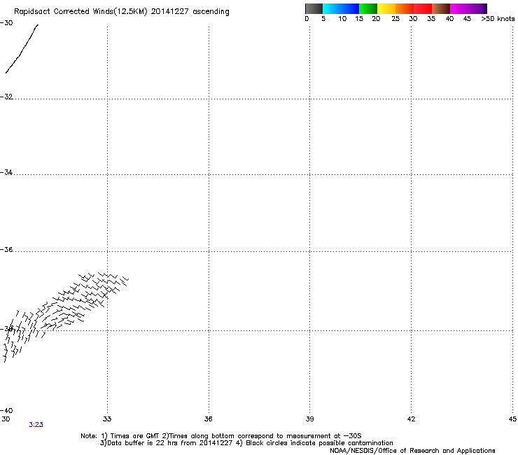Select the brown 35-40 knots color band
Viewport: 518px width, 455px height.
(441, 8)
